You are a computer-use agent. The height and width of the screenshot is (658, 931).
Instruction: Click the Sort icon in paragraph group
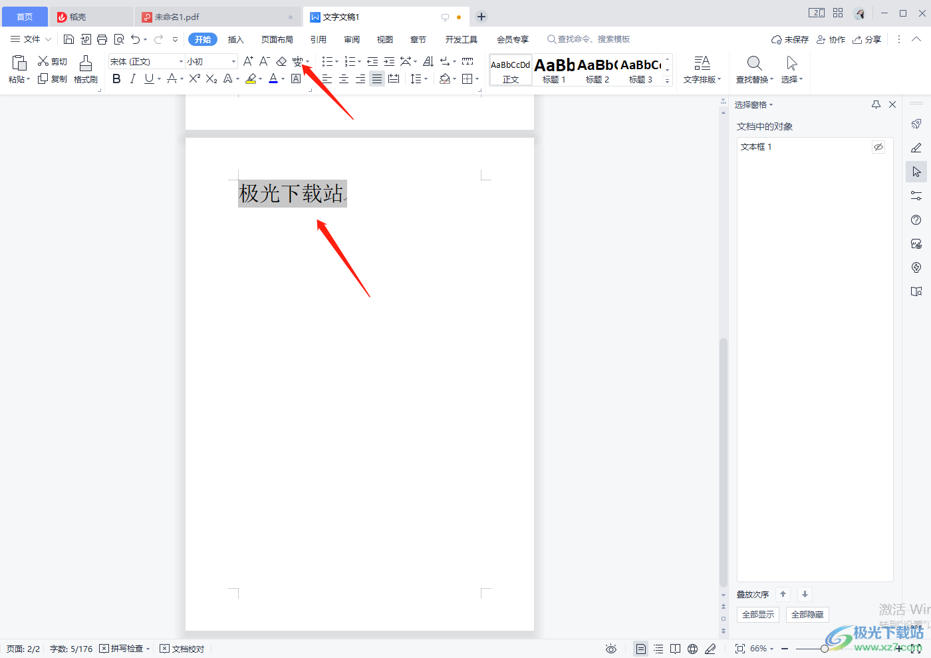click(428, 61)
